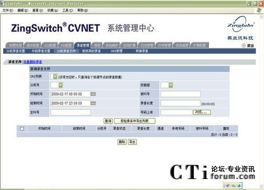Click the 浏览... browse button
The height and width of the screenshot is (190, 264).
tap(202, 112)
